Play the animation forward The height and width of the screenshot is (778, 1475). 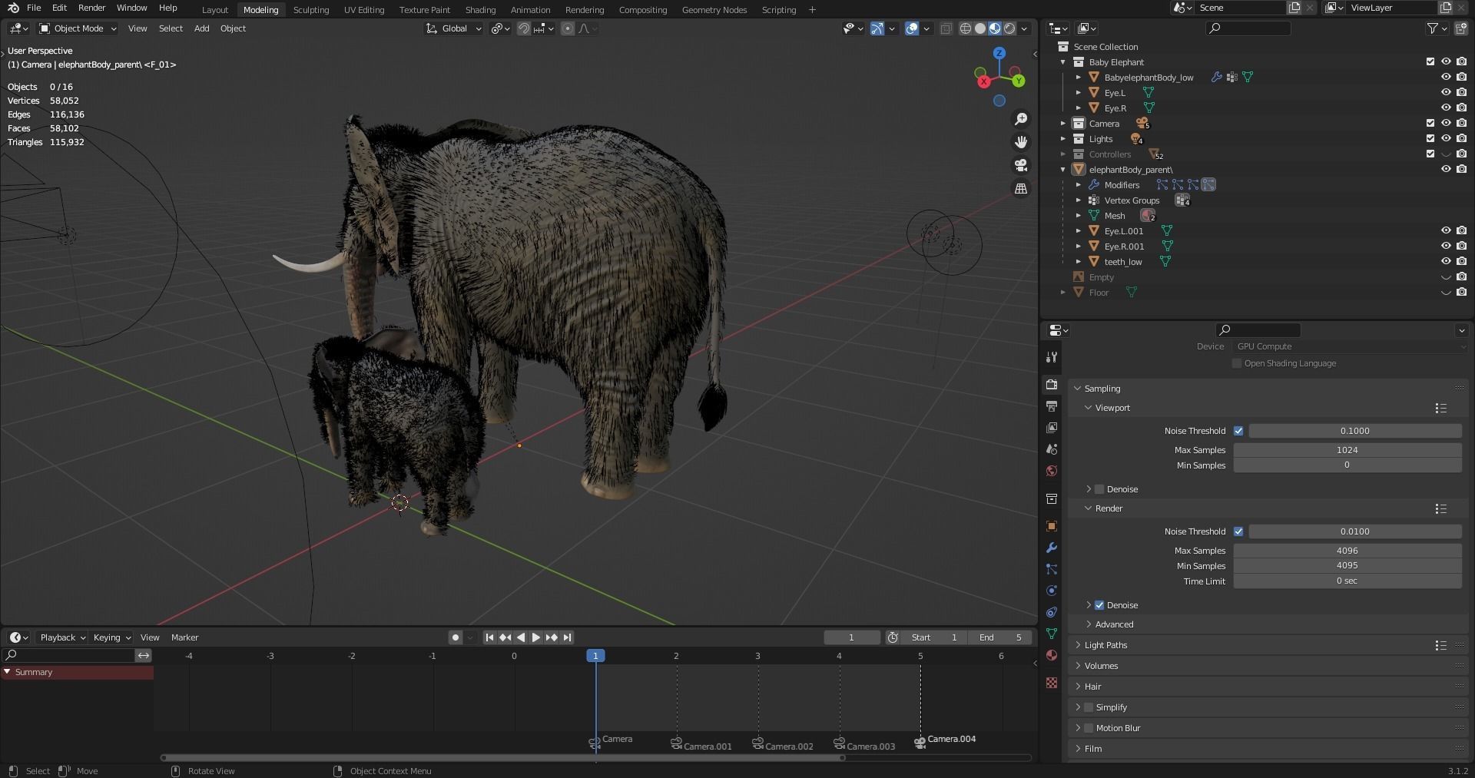536,637
